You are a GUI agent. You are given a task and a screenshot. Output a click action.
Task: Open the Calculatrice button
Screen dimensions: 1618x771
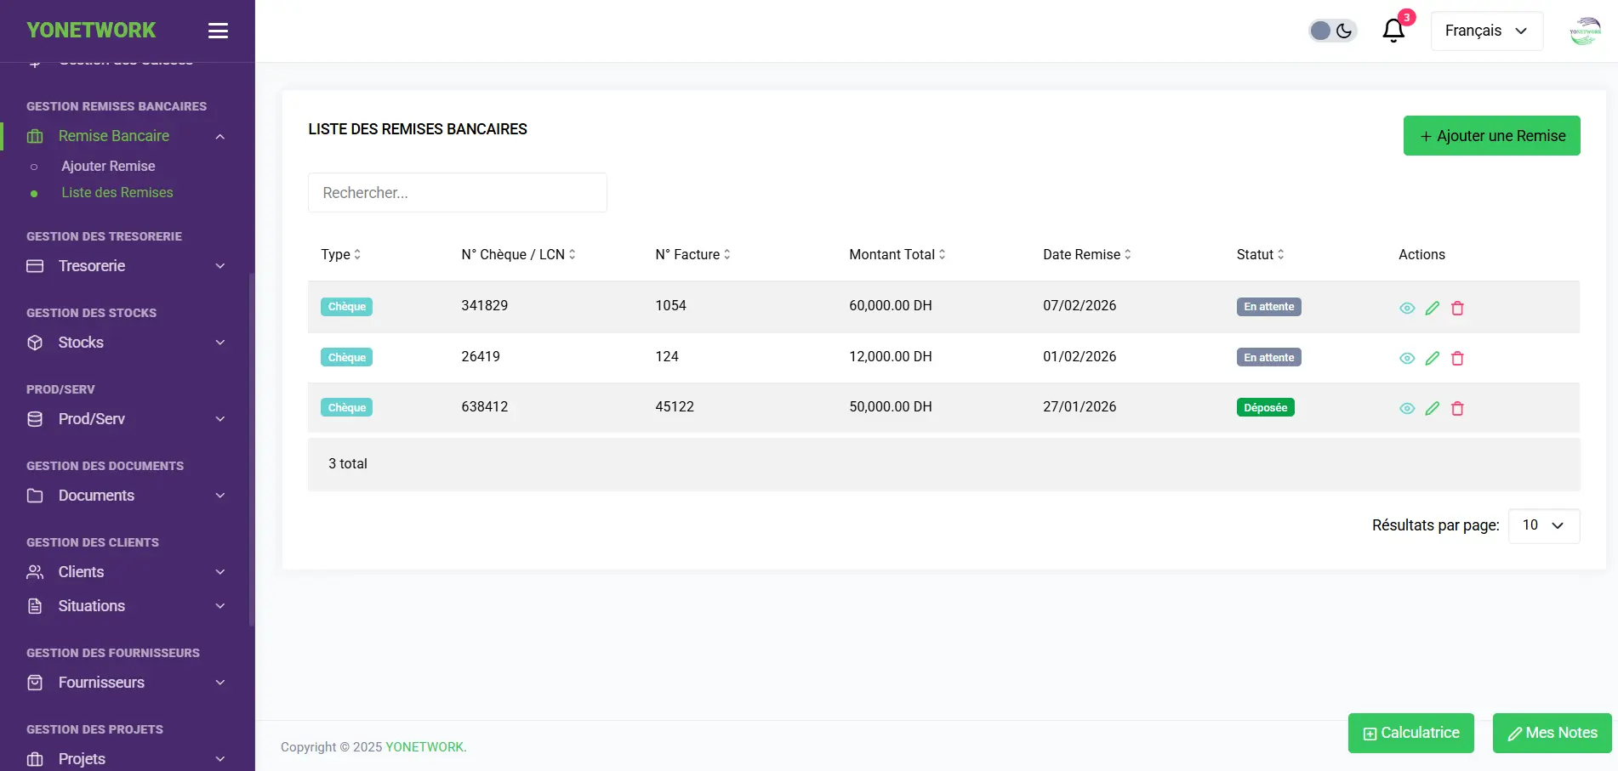[x=1410, y=733]
